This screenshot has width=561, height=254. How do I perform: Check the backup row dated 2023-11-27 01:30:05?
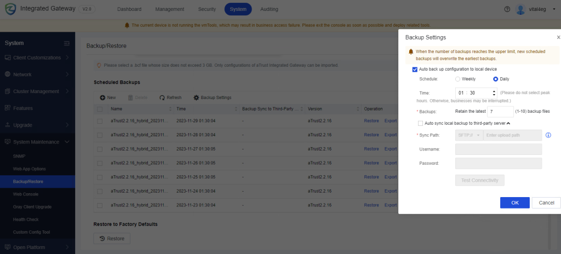tap(100, 149)
